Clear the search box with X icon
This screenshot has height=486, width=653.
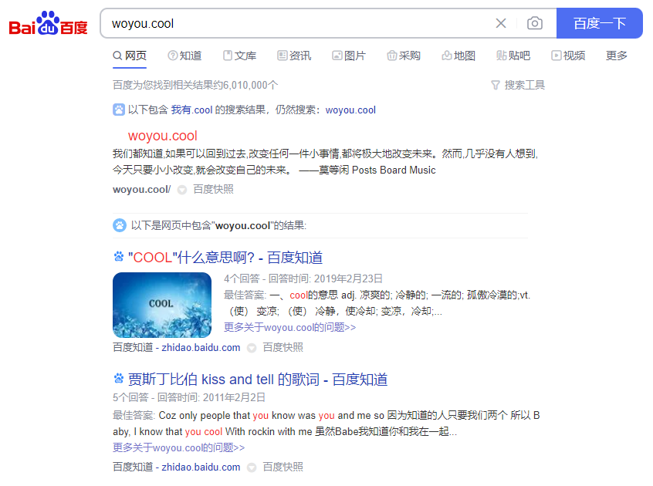pyautogui.click(x=501, y=23)
